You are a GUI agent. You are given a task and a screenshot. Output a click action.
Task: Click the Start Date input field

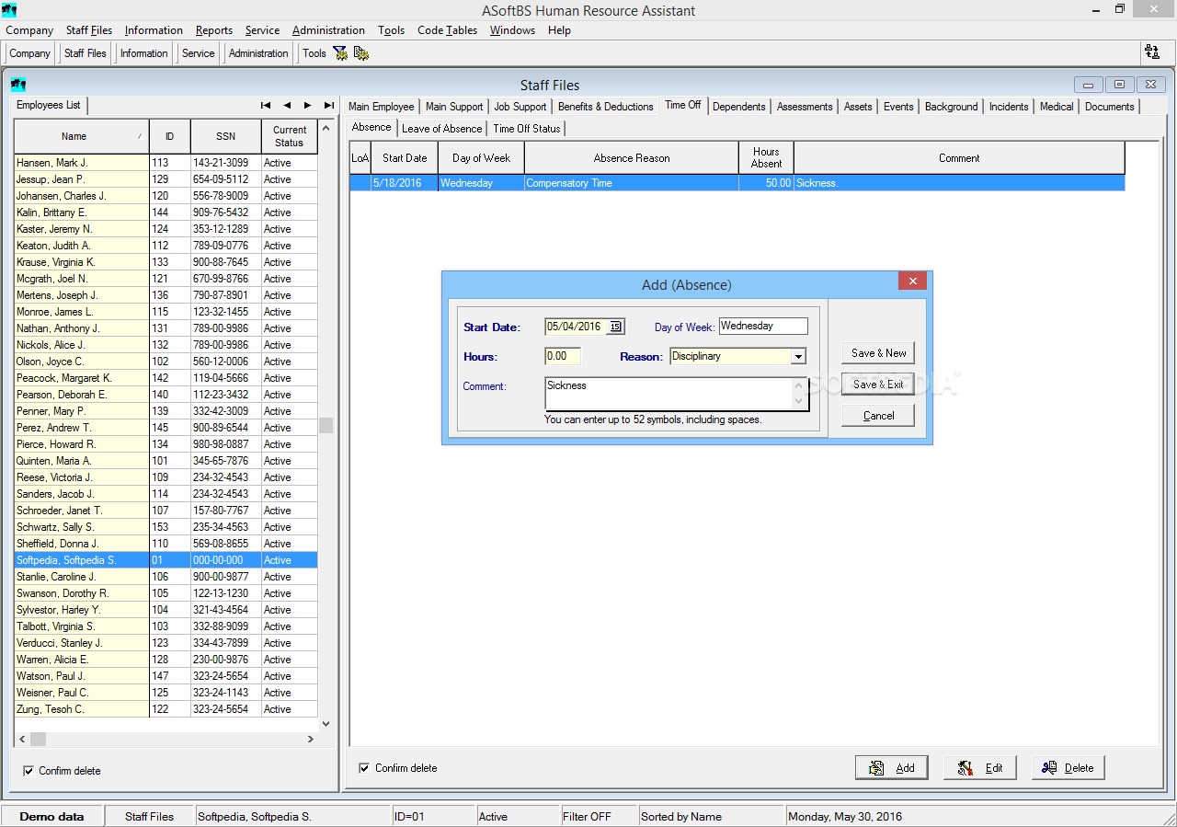577,327
